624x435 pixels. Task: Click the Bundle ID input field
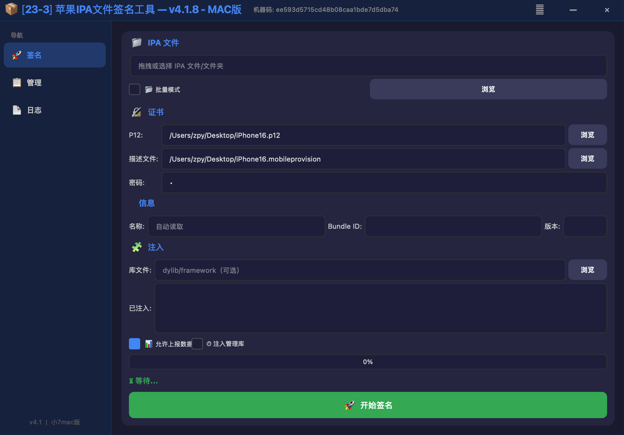click(x=453, y=226)
